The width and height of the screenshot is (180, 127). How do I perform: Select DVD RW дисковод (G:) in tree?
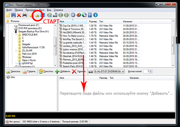click(x=30, y=28)
